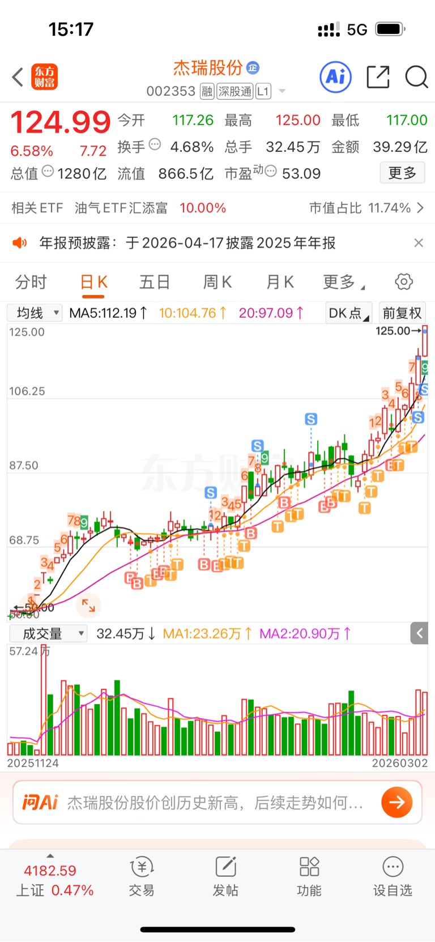This screenshot has width=435, height=942.
Task: Tap the 问Ai prompt input field
Action: tap(217, 802)
